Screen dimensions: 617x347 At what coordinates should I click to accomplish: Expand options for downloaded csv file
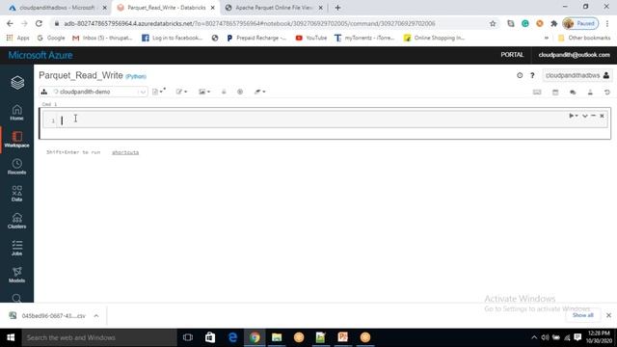point(96,315)
